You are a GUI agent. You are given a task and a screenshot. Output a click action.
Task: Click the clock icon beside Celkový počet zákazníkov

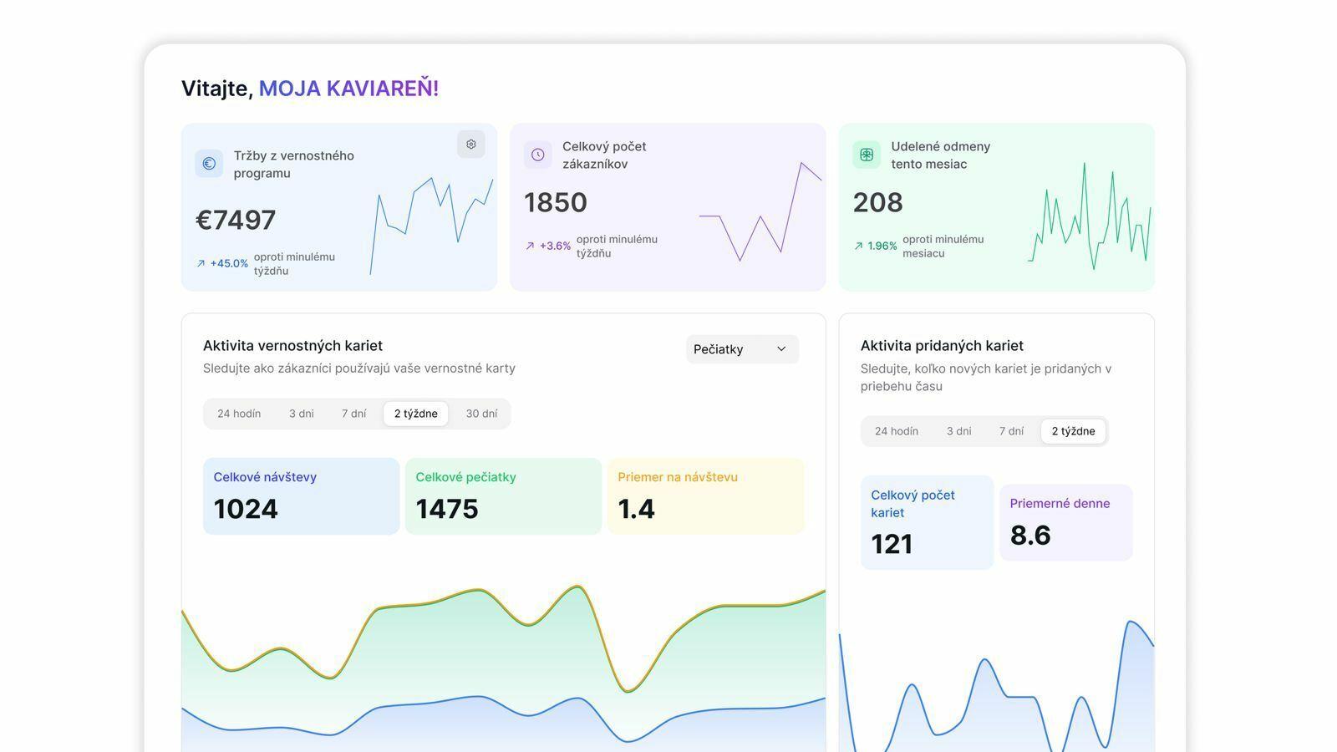pos(537,155)
